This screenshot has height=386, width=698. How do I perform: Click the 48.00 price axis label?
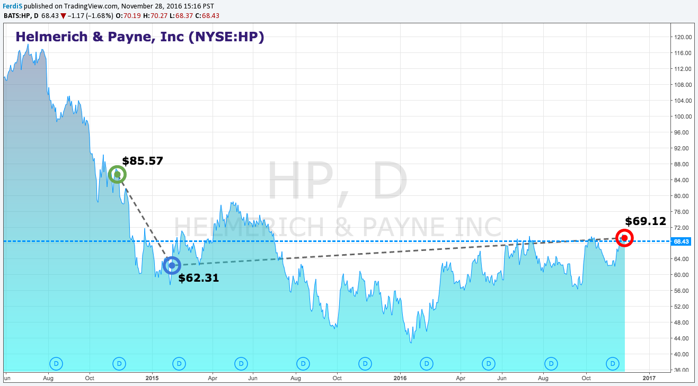click(x=683, y=322)
